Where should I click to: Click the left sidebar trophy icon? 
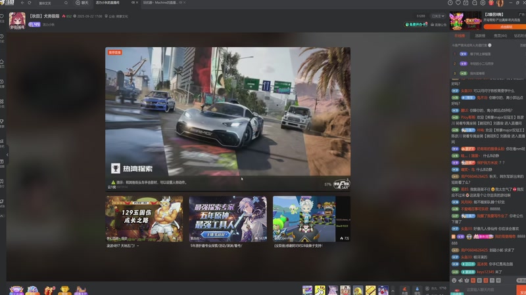tap(2, 121)
